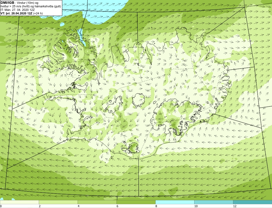Click the 2–4 m/s light green legend swatch

point(58,202)
